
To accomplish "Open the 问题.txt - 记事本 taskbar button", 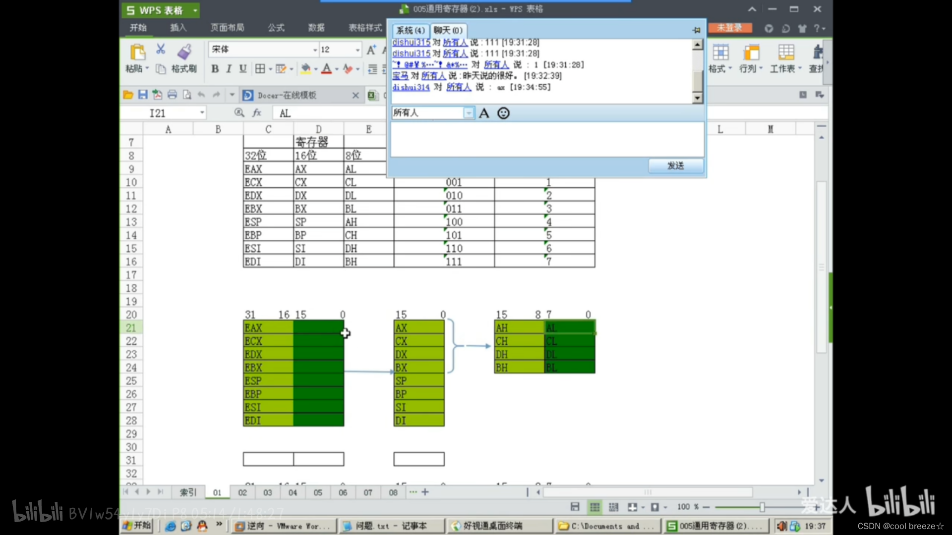I will pos(391,526).
